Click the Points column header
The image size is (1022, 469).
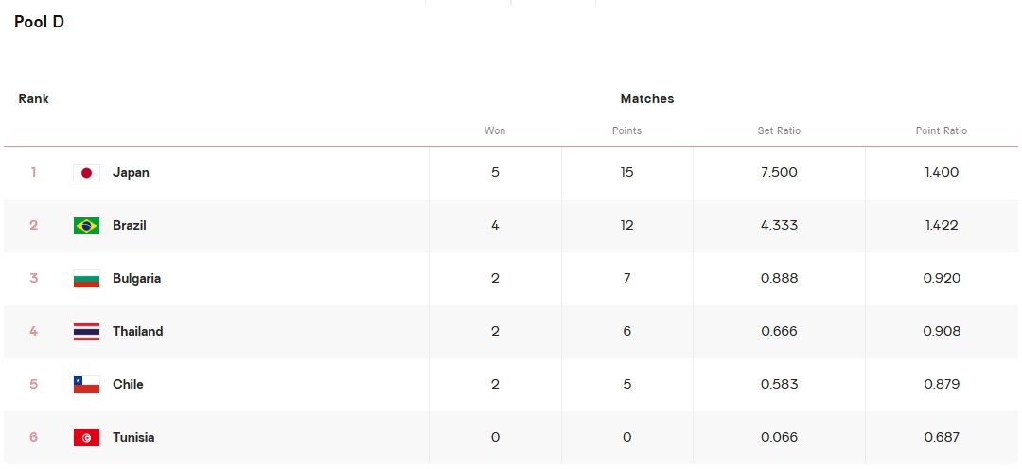click(626, 130)
